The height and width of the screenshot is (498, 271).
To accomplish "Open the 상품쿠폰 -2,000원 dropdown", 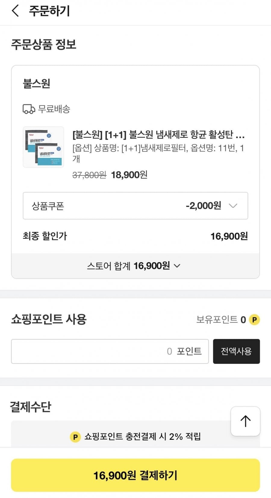I will pos(135,206).
